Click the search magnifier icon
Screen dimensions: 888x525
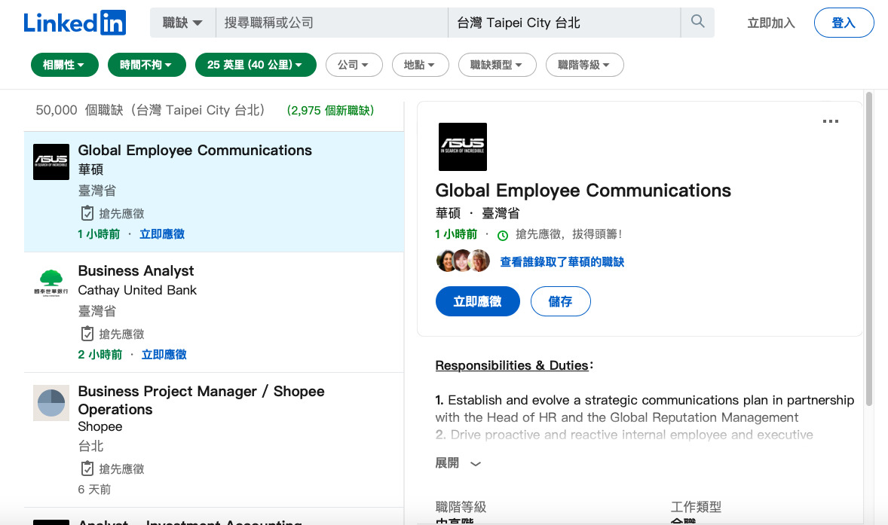click(x=698, y=22)
